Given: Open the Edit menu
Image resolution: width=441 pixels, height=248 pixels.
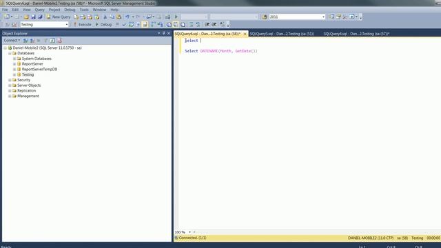Looking at the screenshot, I should 15,10.
